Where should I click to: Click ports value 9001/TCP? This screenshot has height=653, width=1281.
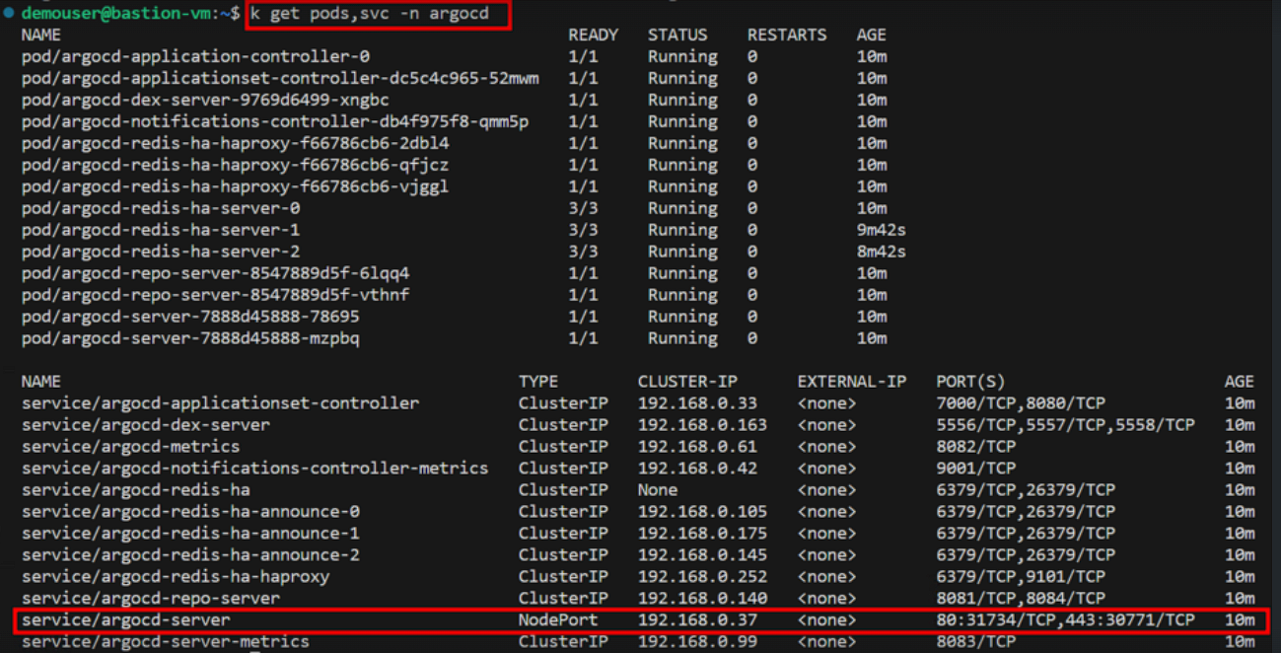pos(975,468)
